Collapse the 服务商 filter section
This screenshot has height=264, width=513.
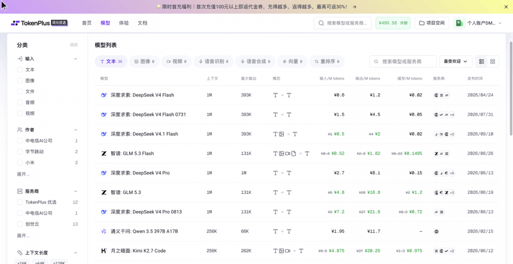(75, 191)
